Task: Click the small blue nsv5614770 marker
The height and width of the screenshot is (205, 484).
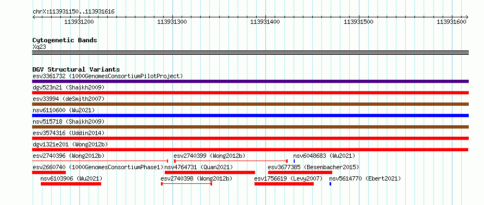Action: point(330,184)
